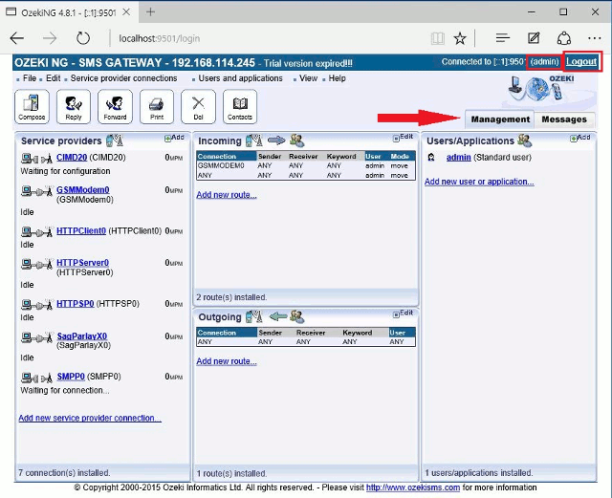Click the Logout link
The width and height of the screenshot is (612, 498).
(x=581, y=61)
